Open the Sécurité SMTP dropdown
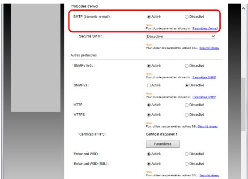 pos(181,36)
